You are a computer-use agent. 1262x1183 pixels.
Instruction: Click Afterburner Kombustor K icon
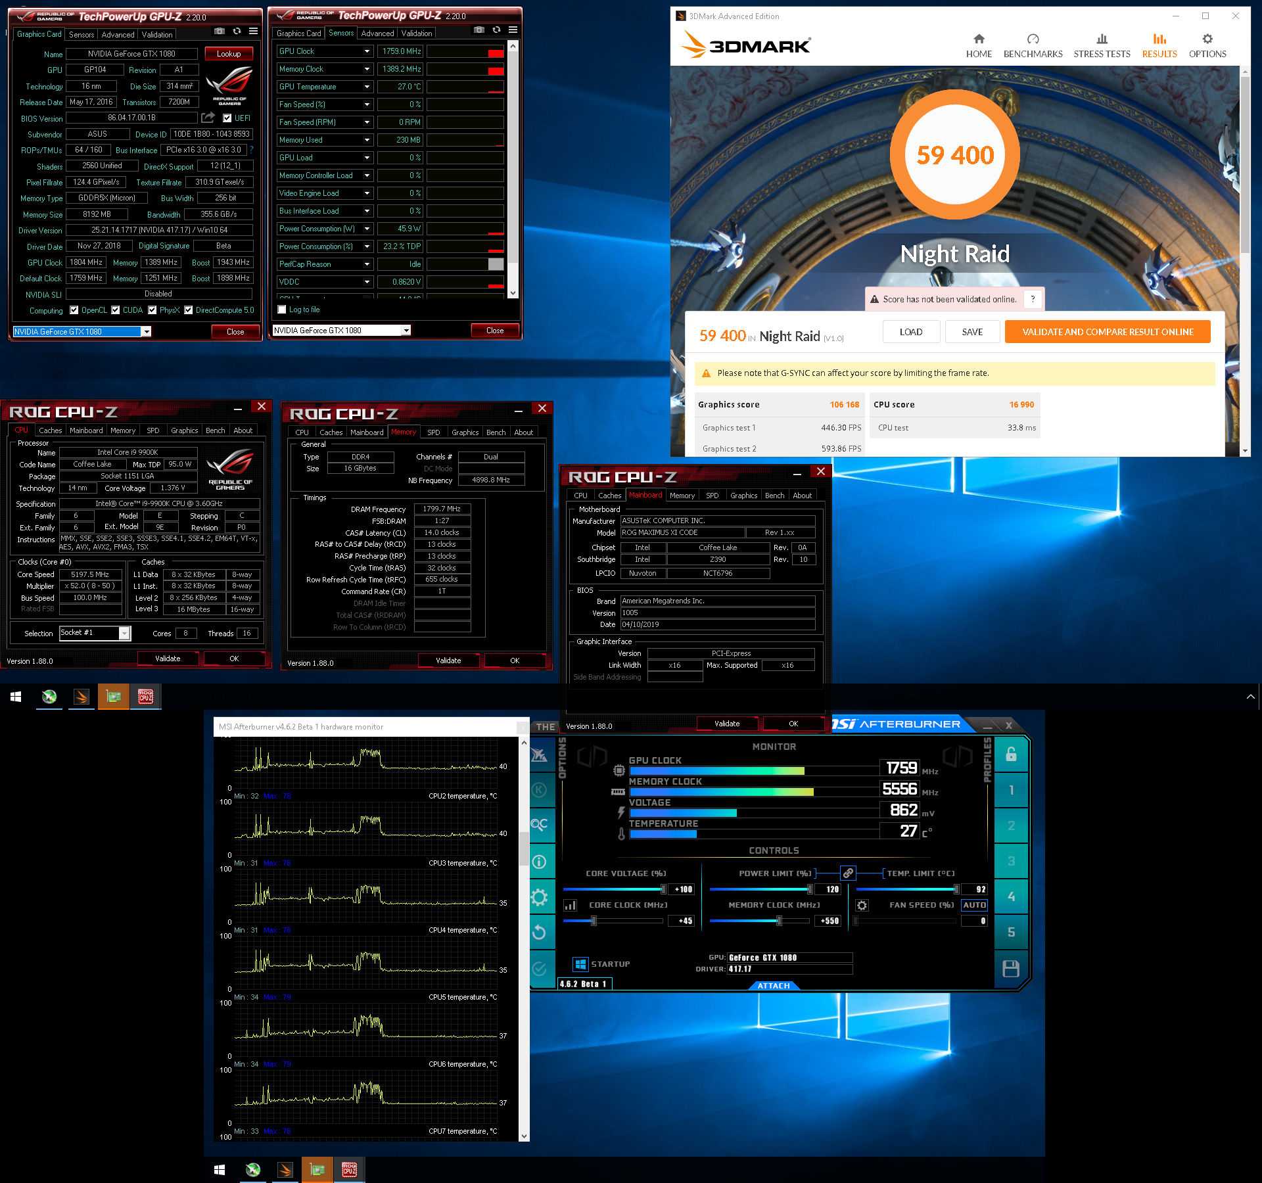point(539,789)
